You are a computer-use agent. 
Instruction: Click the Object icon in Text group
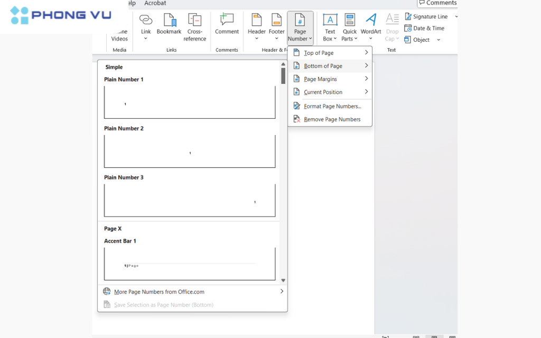pyautogui.click(x=408, y=40)
